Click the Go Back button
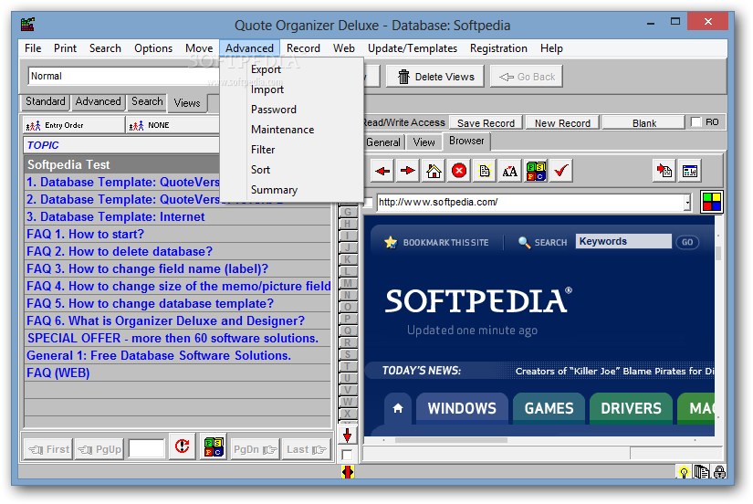The image size is (753, 504). [527, 77]
